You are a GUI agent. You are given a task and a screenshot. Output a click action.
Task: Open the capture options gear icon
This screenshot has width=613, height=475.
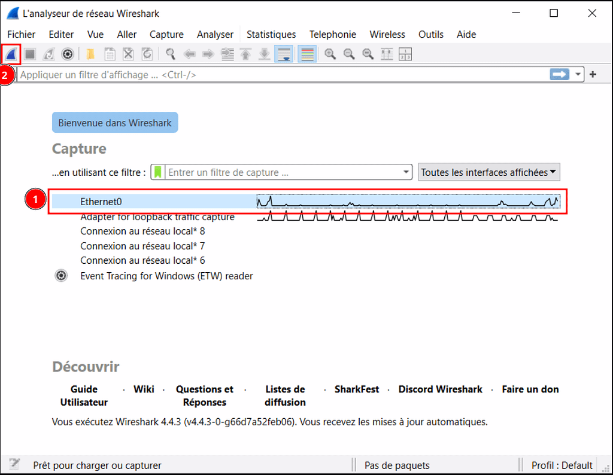point(68,54)
